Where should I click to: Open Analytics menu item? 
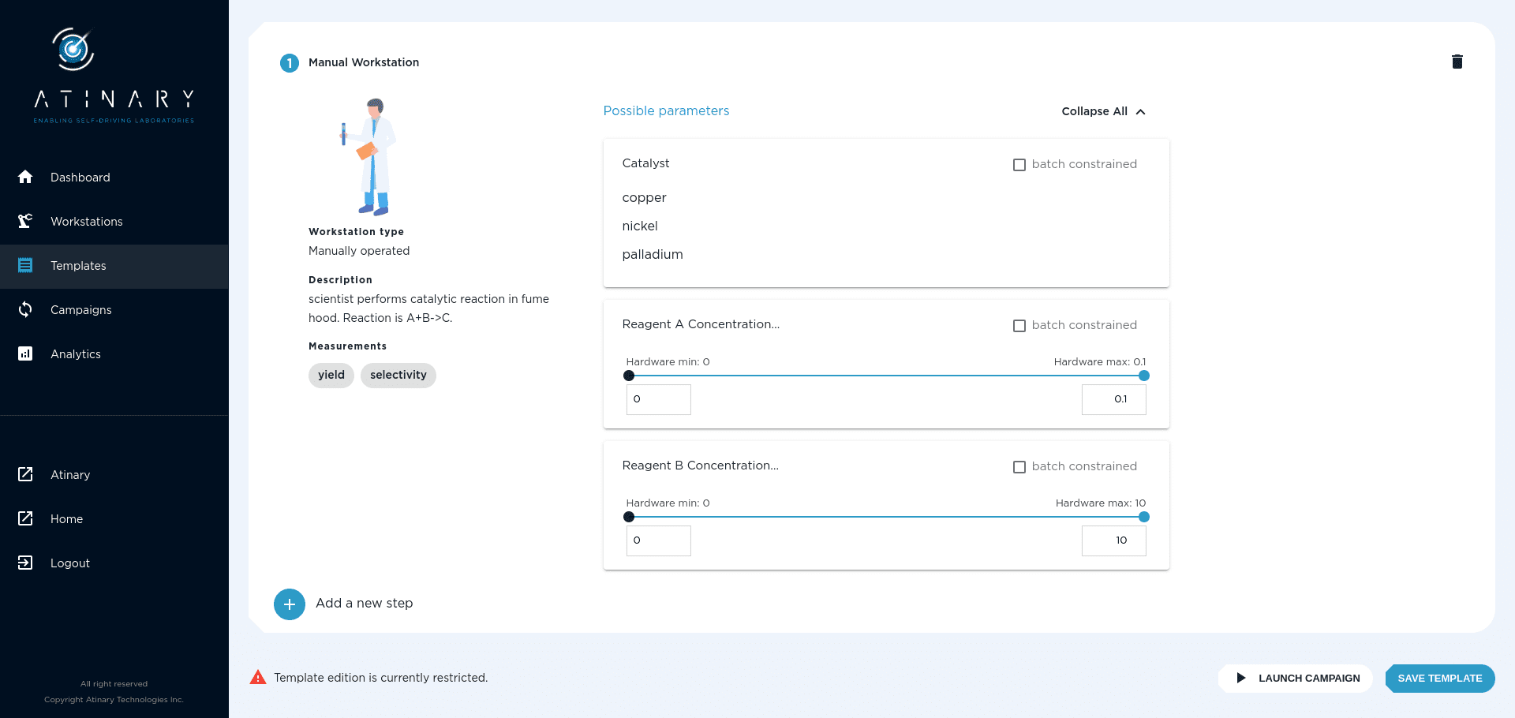[114, 353]
